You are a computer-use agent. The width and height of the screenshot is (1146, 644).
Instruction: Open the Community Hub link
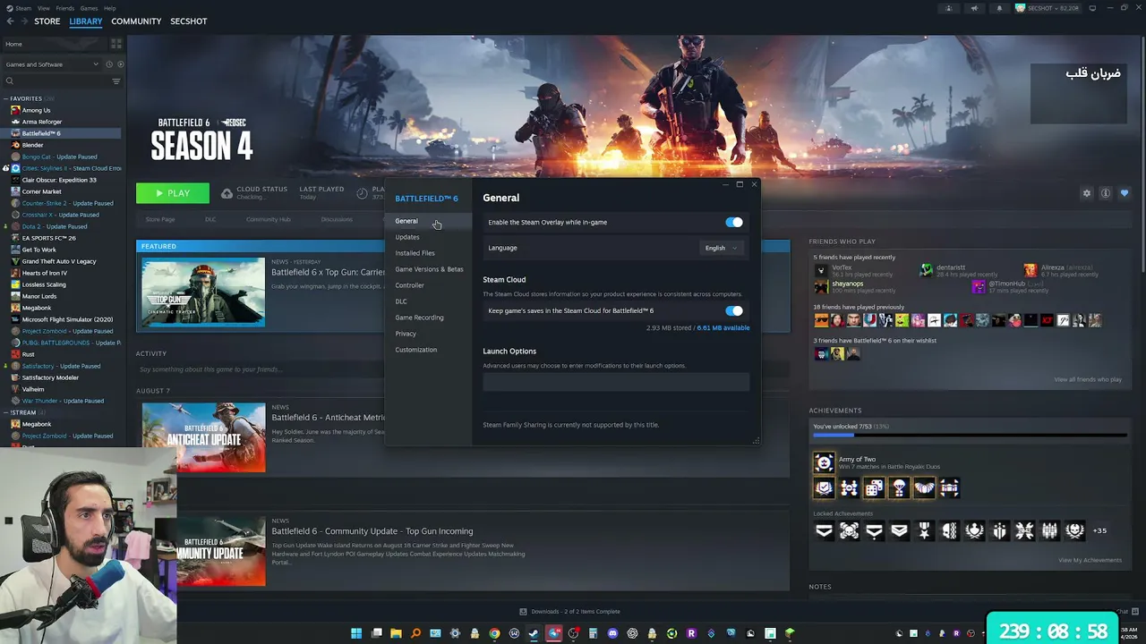click(x=269, y=219)
